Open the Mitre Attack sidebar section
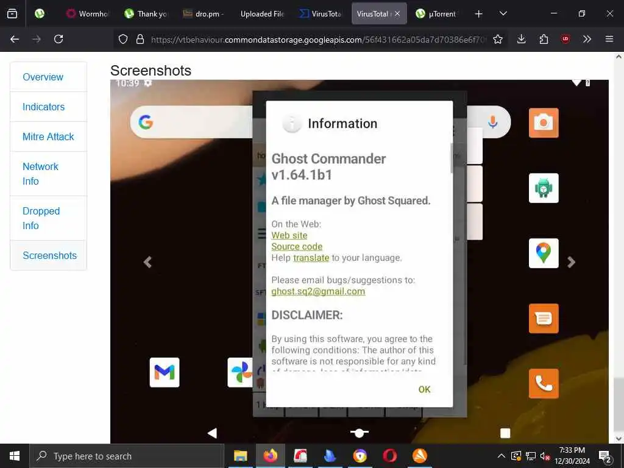 coord(48,136)
